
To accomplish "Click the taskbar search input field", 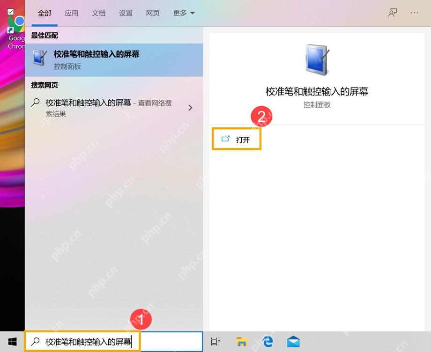I will coord(114,342).
